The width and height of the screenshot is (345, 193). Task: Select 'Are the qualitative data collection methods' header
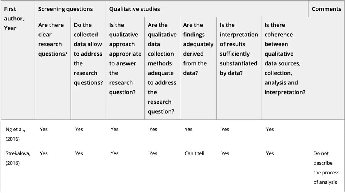click(162, 68)
